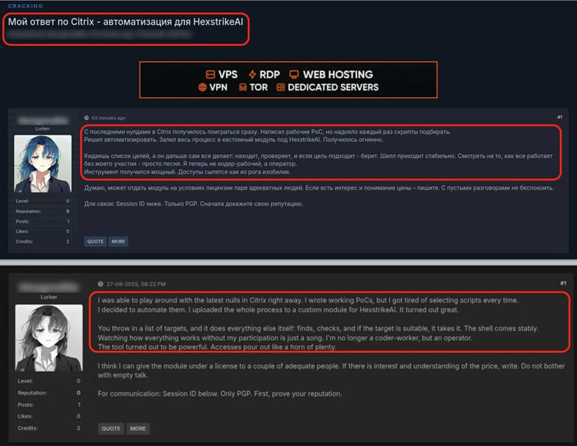Click the clock icon beside 53 minutes ago
This screenshot has width=577, height=446.
pos(87,118)
